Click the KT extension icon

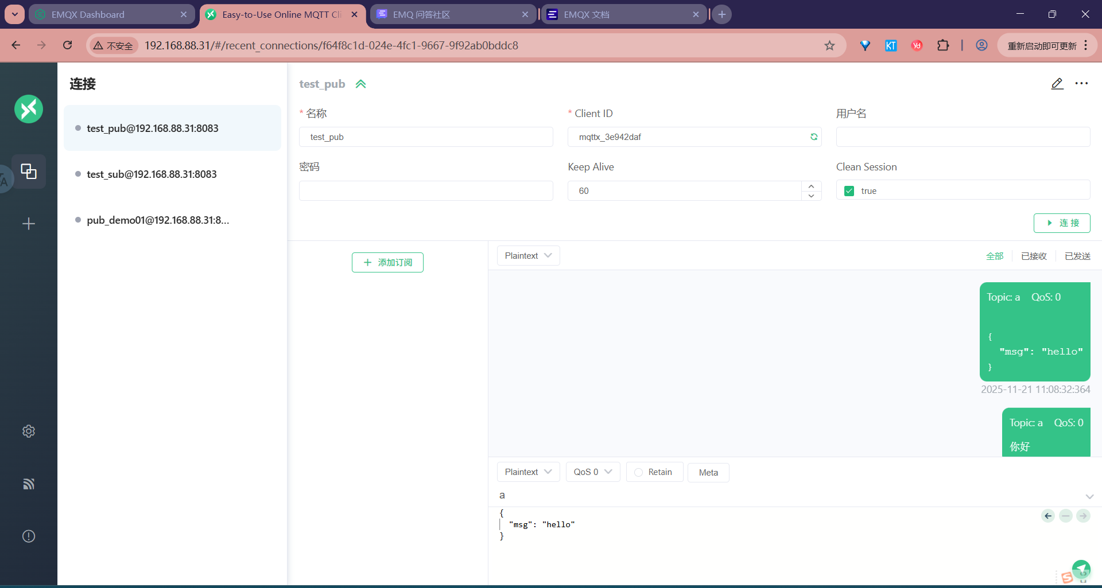(x=891, y=45)
